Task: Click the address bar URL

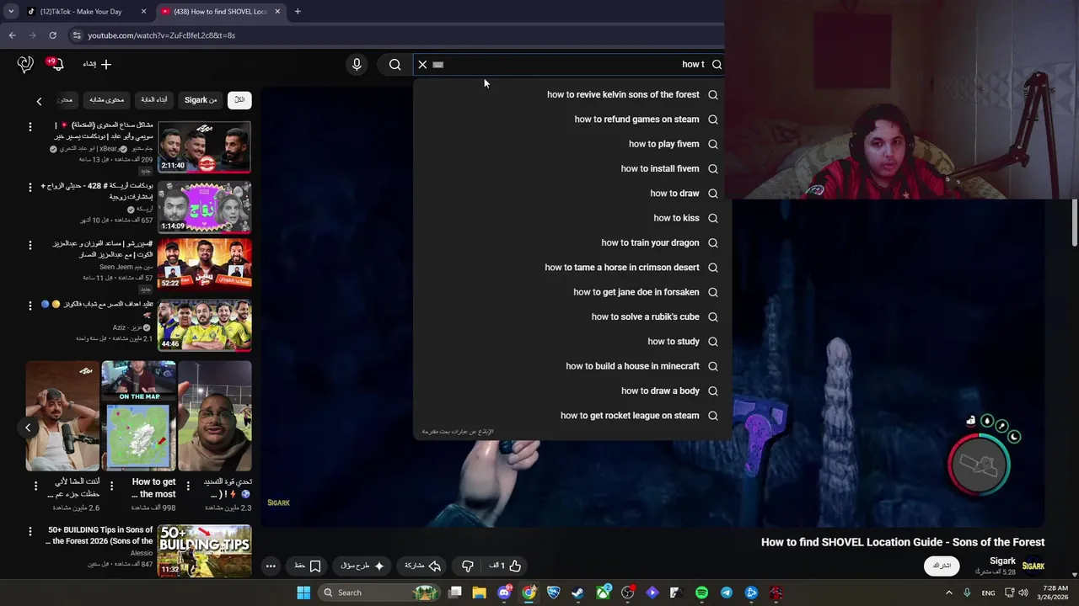Action: [x=161, y=35]
